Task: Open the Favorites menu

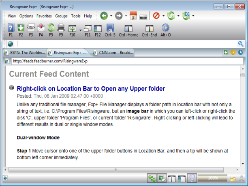Action: tap(44, 16)
